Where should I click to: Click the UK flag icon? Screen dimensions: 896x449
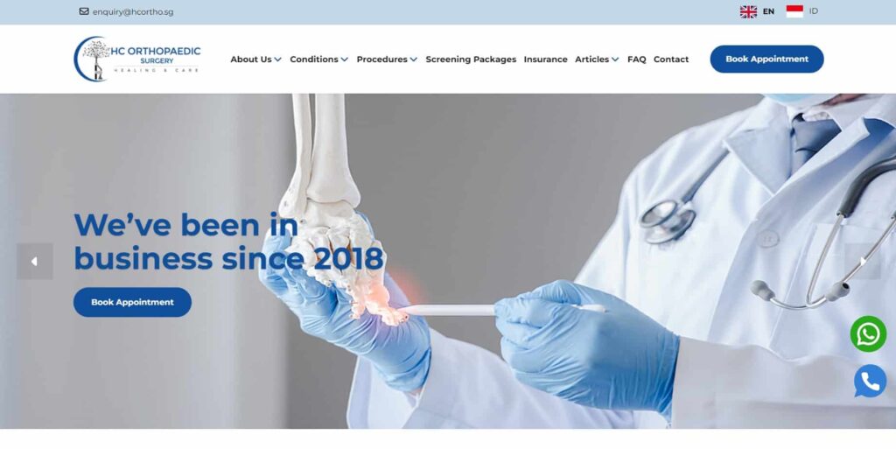[748, 11]
